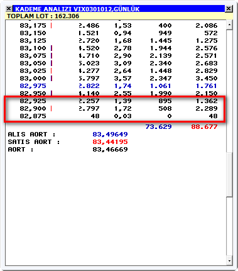238x271 pixels.
Task: Select the 83,175 price row
Action: click(118, 26)
